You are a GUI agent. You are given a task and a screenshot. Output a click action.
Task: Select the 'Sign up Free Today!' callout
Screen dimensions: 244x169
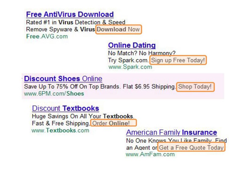click(x=178, y=60)
